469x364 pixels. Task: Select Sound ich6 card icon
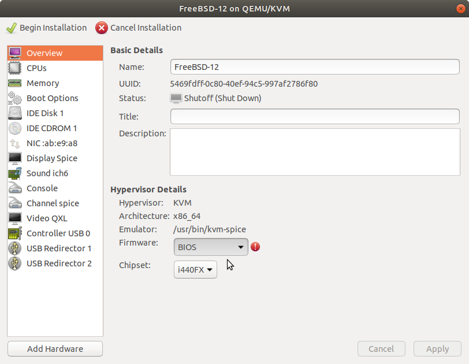tap(14, 173)
